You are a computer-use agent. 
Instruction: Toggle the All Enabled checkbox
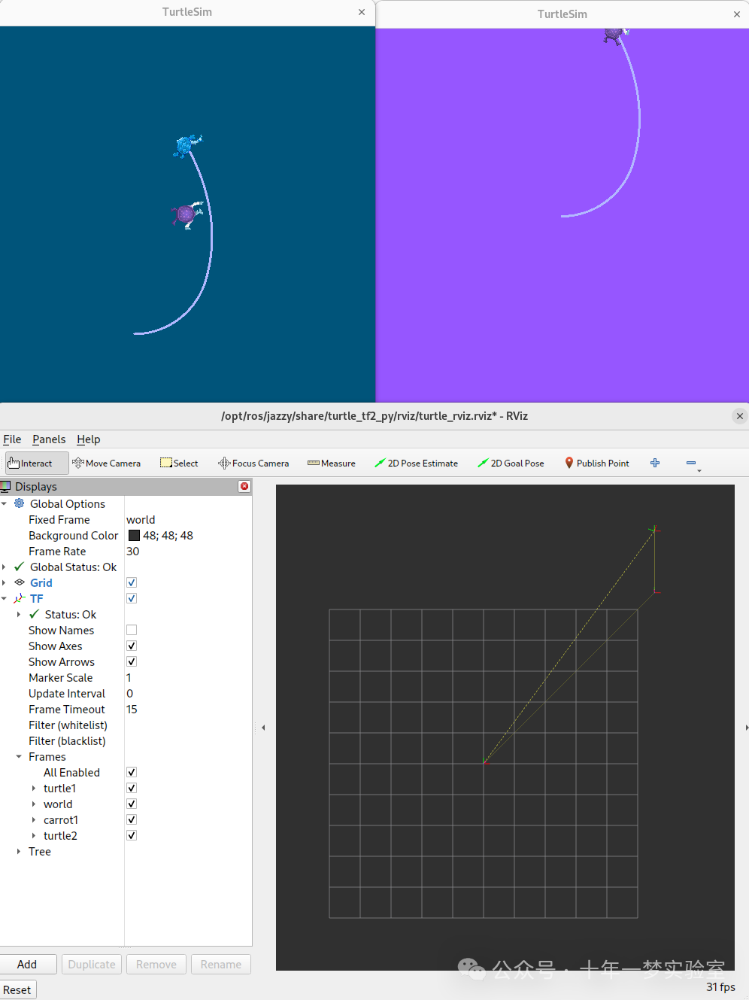click(x=132, y=772)
